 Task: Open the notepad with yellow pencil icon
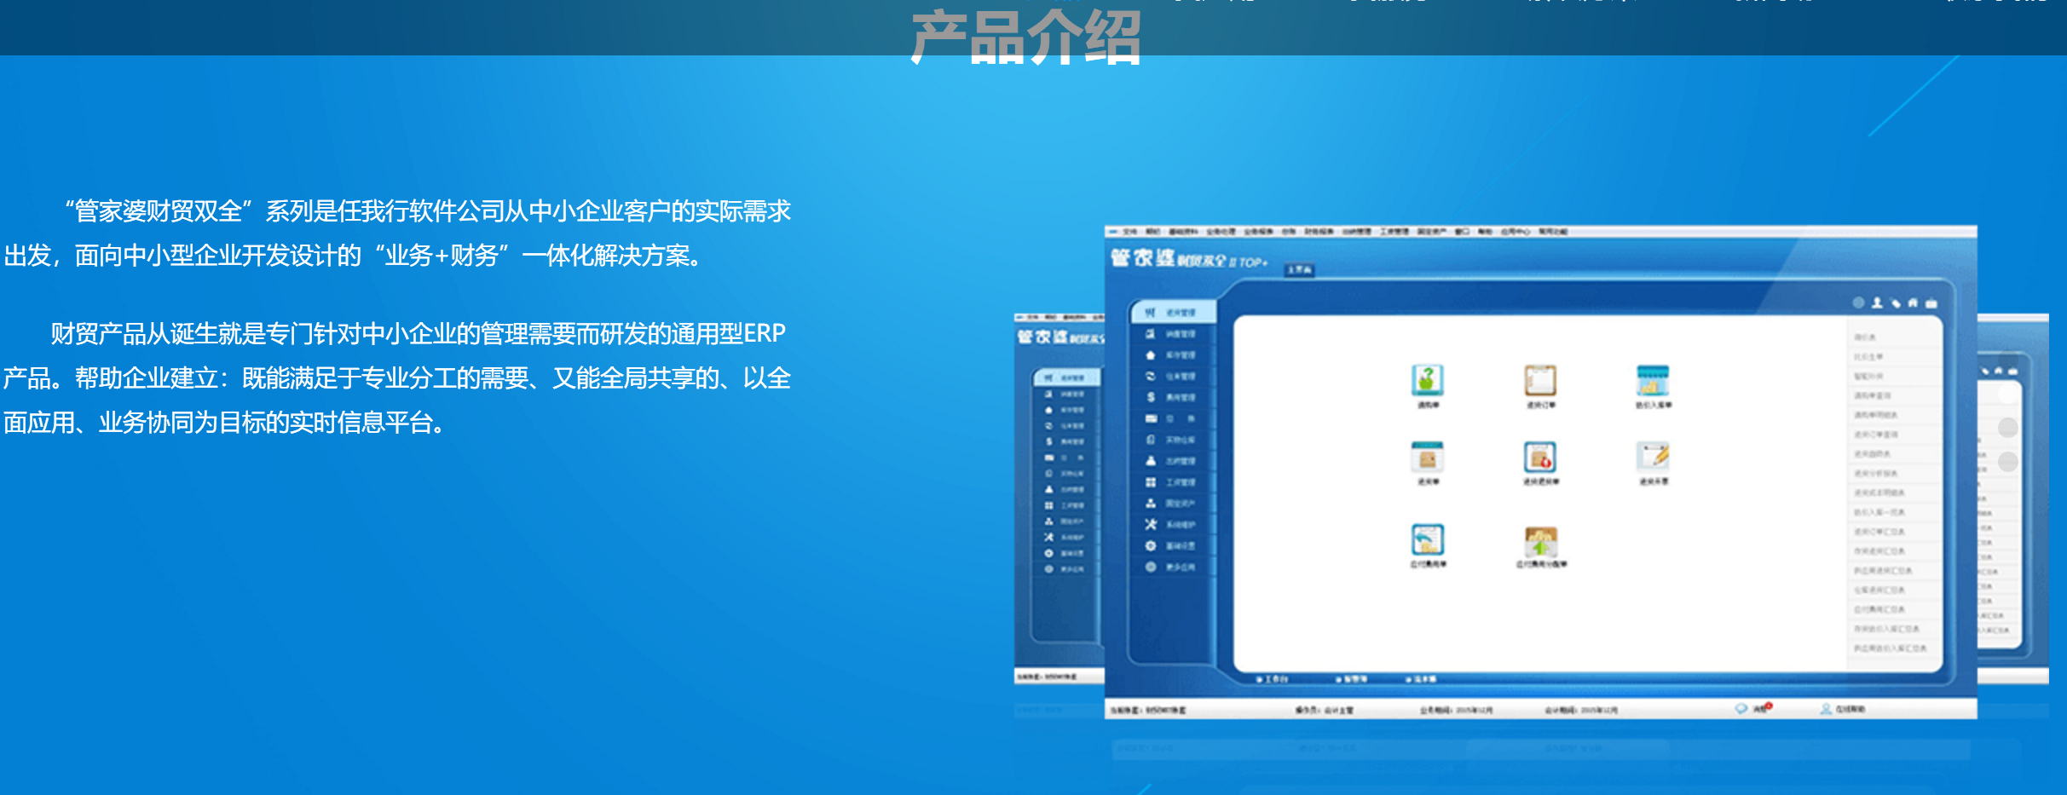[1653, 457]
